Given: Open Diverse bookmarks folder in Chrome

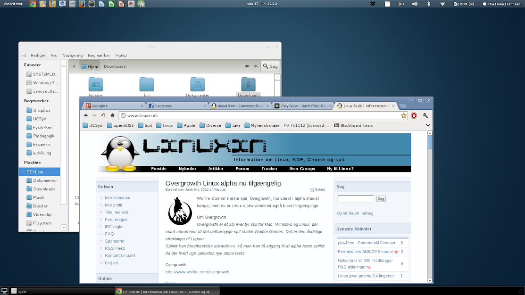Looking at the screenshot, I should tap(210, 125).
